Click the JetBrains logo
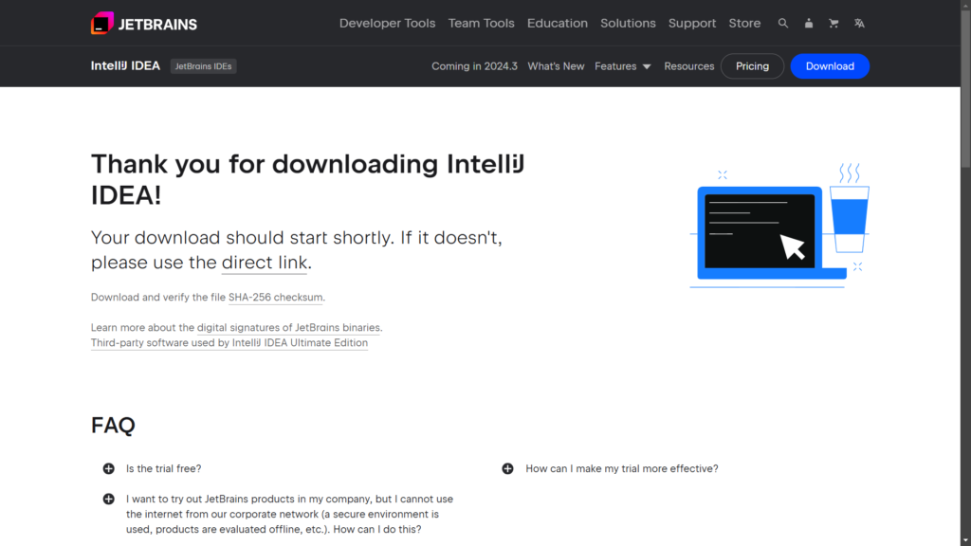Screen dimensions: 971x546 tap(144, 24)
